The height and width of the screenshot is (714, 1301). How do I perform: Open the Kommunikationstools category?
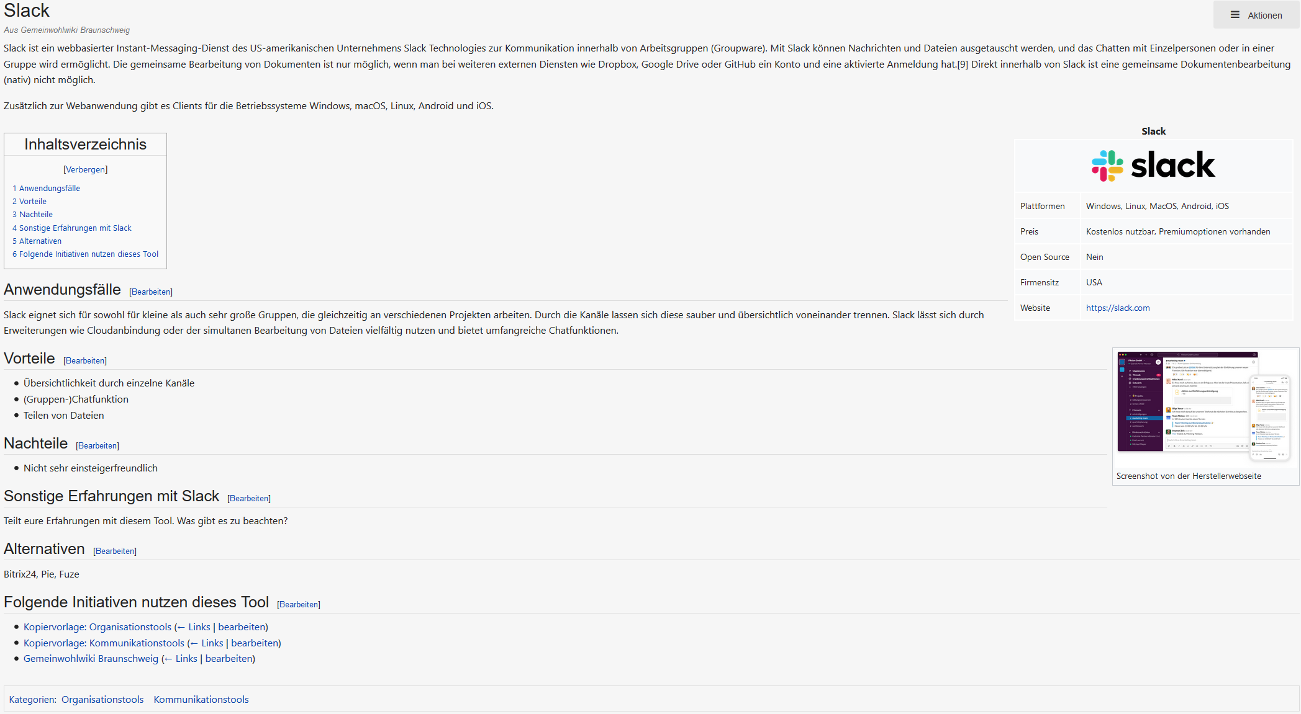(201, 699)
